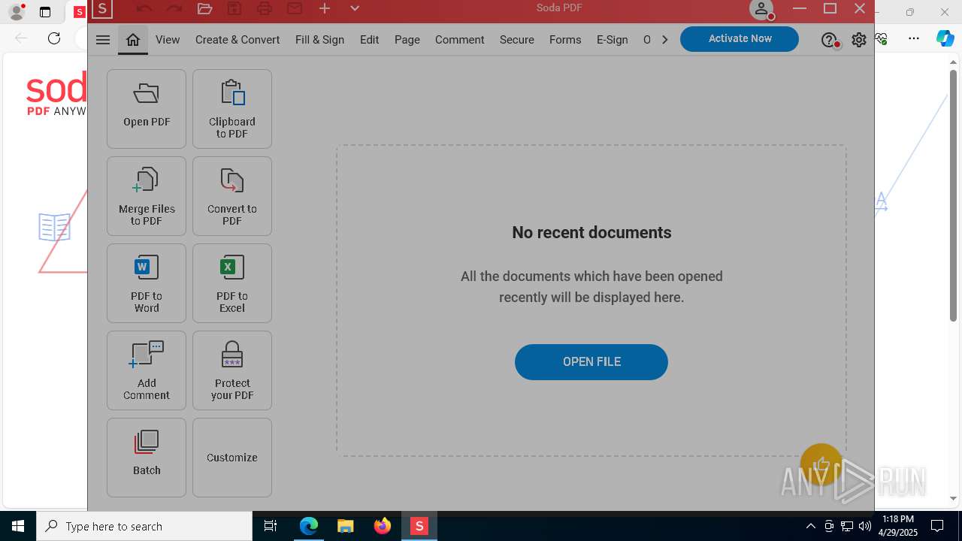962x541 pixels.
Task: Click the Save icon in title bar
Action: coord(234,8)
